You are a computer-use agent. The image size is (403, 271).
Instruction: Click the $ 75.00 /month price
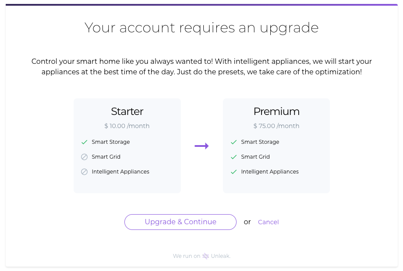point(276,126)
